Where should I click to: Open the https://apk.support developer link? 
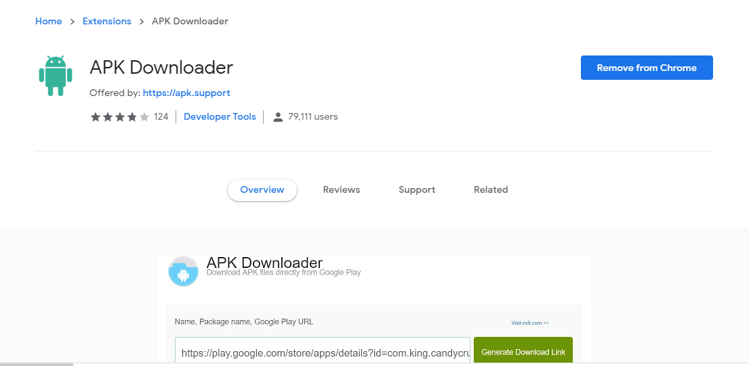pos(186,93)
